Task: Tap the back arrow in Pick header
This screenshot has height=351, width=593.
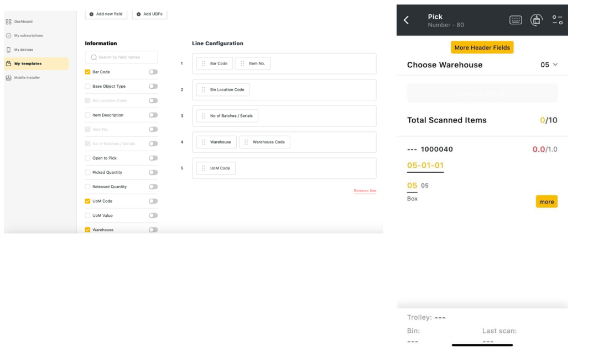Action: (x=407, y=20)
